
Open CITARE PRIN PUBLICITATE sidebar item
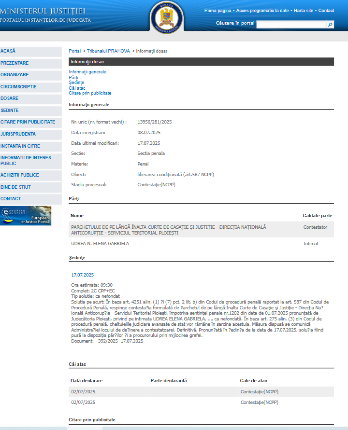pos(31,122)
